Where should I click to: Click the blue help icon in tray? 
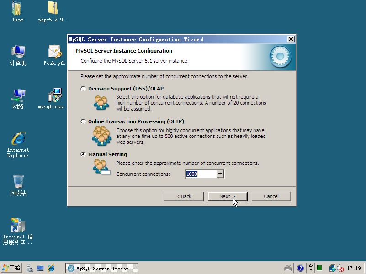pos(300,268)
